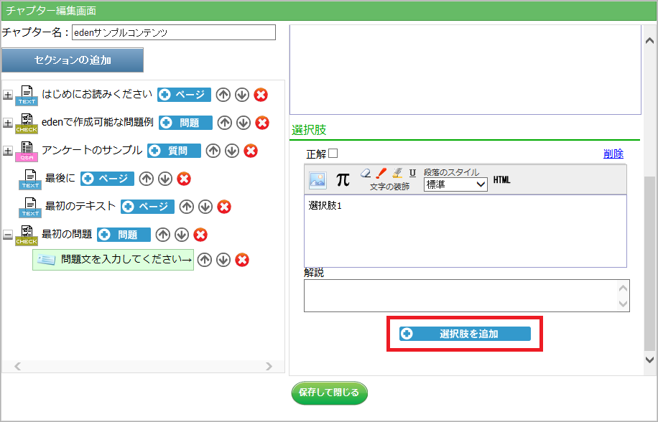658x422 pixels.
Task: Delete the '最初のテキスト' section
Action: (224, 207)
